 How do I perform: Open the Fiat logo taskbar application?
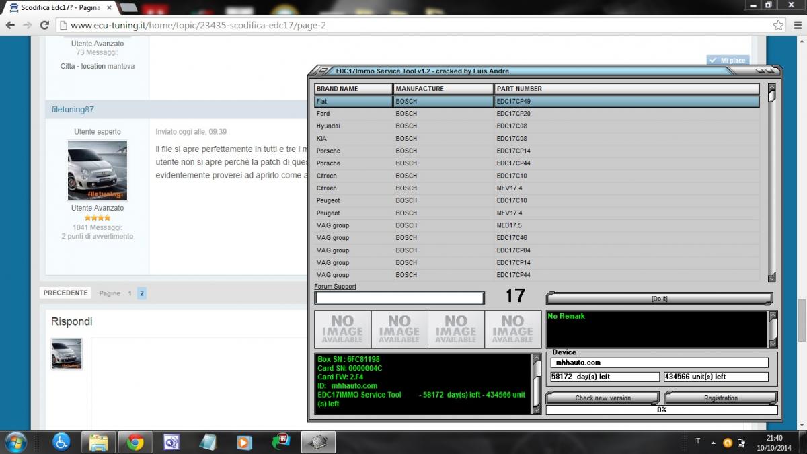[x=280, y=442]
